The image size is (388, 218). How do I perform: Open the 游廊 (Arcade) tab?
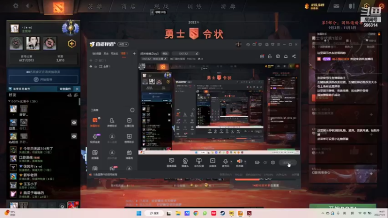(x=228, y=6)
